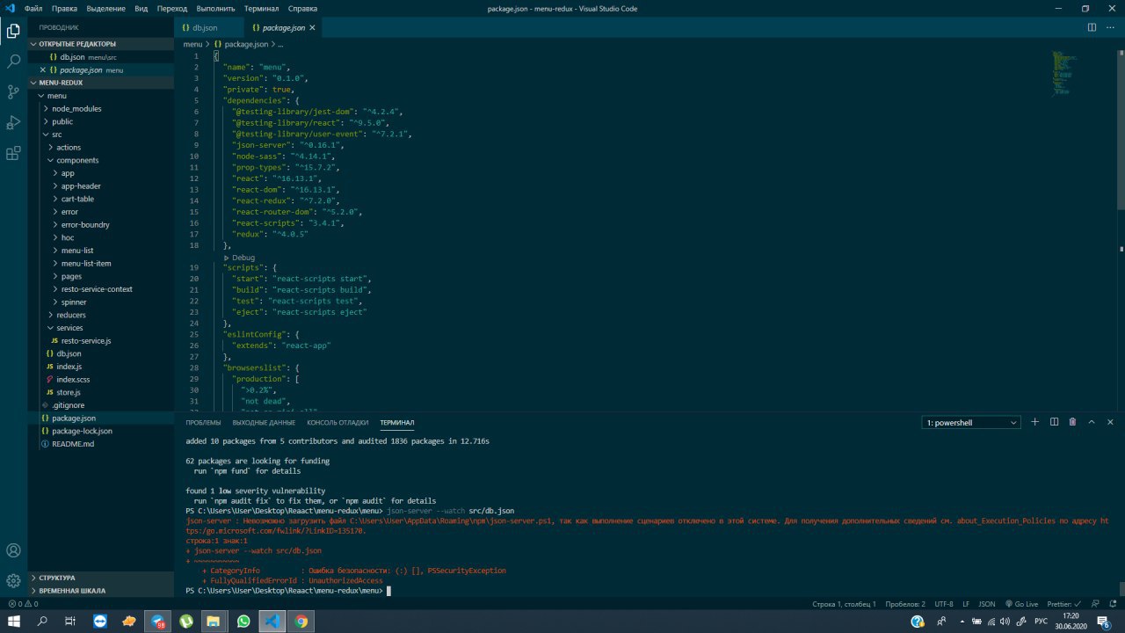Collapse the components folder
1125x633 pixels.
click(x=101, y=160)
